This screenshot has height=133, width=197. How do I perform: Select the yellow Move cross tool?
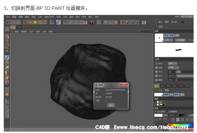pyautogui.click(x=30, y=22)
